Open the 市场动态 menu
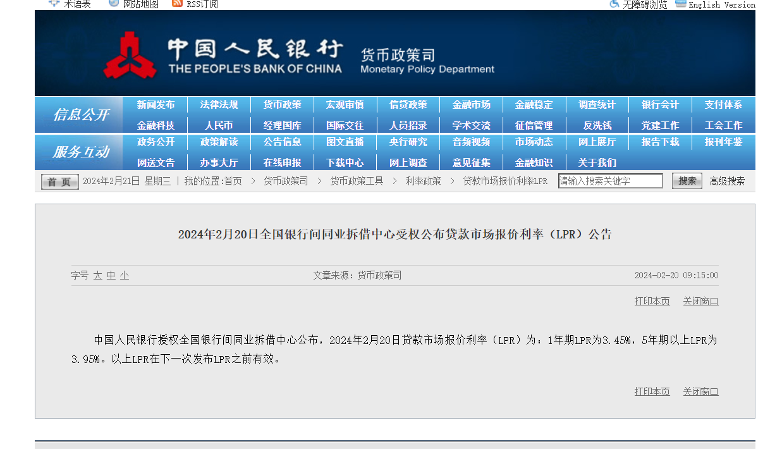Viewport: 782px width, 449px height. 534,142
